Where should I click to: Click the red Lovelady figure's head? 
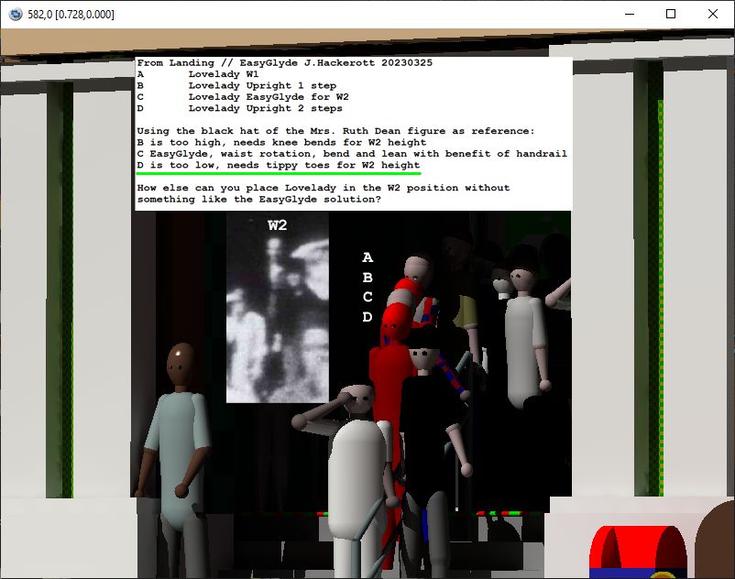click(396, 322)
